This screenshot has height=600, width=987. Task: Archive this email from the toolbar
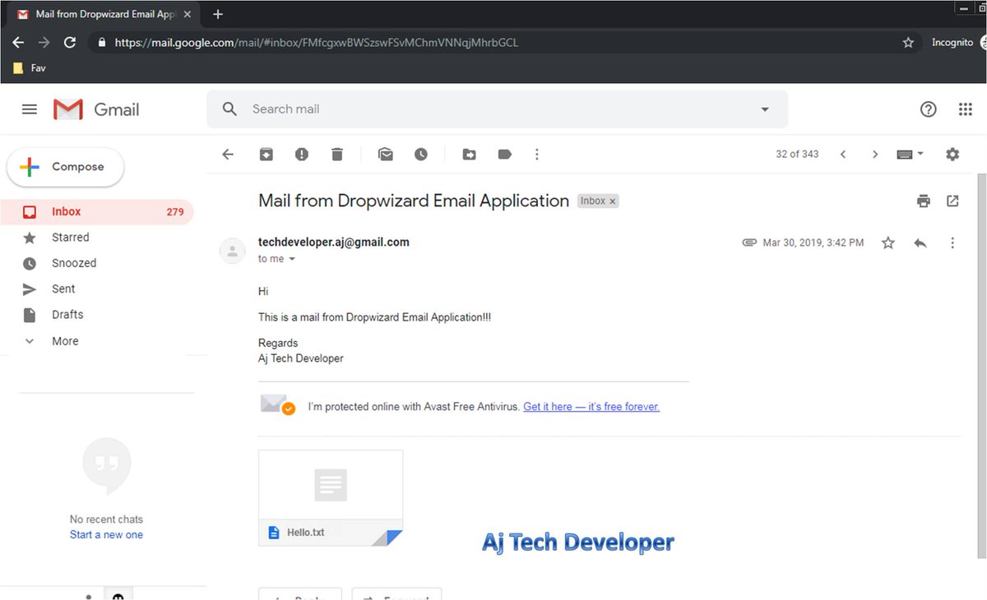(x=265, y=154)
